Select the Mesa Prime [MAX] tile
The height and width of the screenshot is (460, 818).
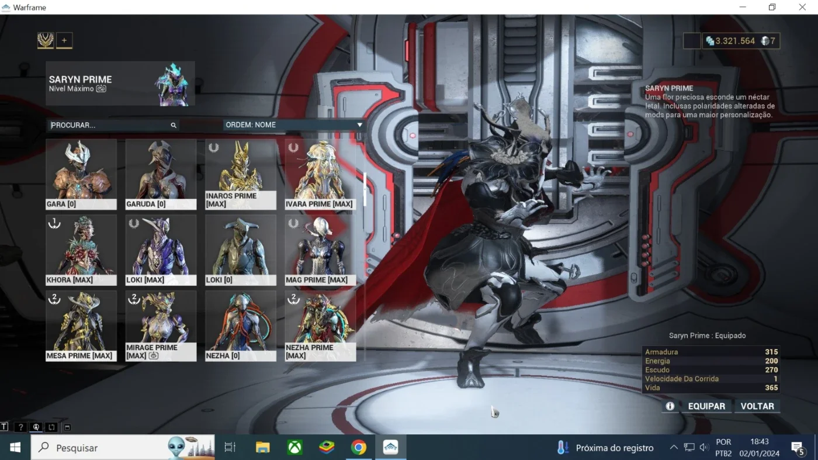[x=81, y=326]
